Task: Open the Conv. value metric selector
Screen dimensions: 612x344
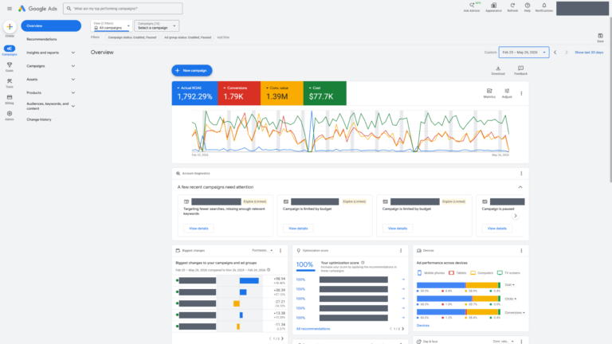Action: tap(282, 93)
